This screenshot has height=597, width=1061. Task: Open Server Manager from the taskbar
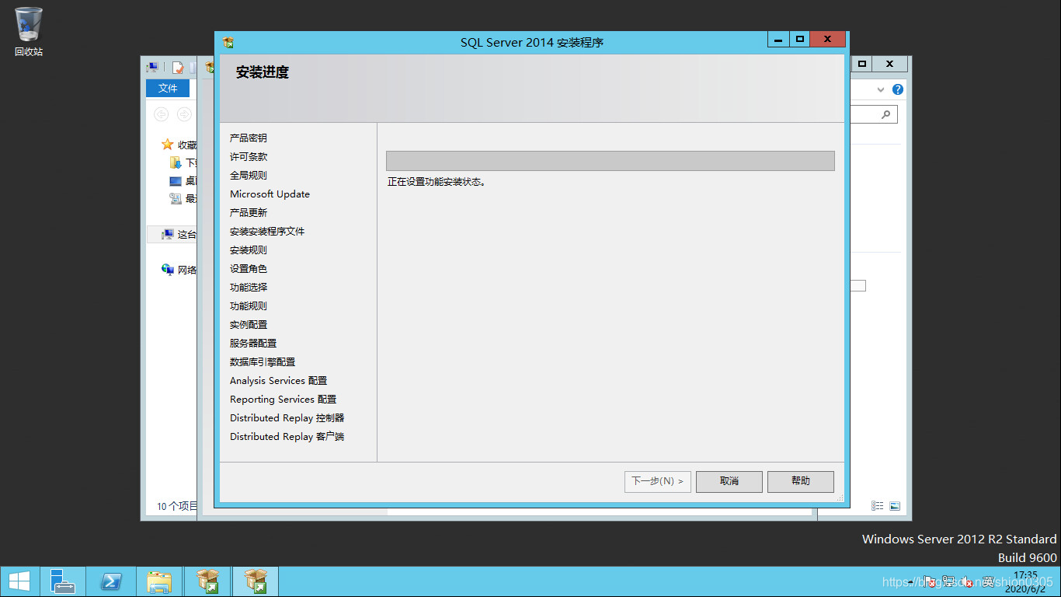tap(63, 581)
